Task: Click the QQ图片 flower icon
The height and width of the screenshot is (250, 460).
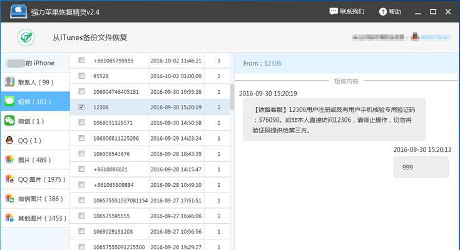Action: (x=9, y=179)
